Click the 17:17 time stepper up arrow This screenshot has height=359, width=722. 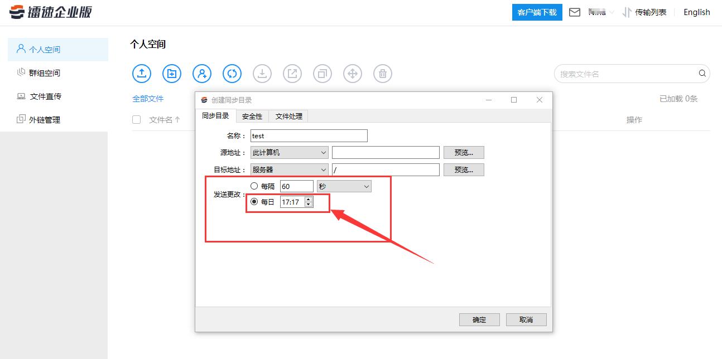[308, 200]
